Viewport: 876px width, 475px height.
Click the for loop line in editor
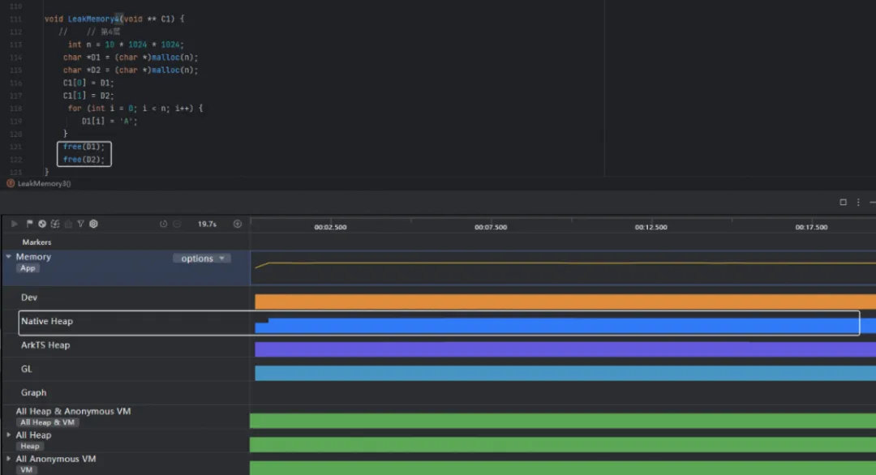pos(135,109)
